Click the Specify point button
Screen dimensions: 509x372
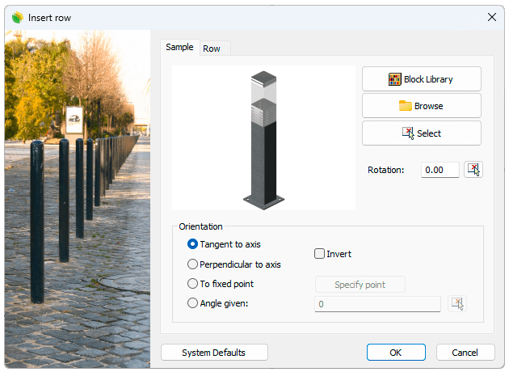click(360, 285)
